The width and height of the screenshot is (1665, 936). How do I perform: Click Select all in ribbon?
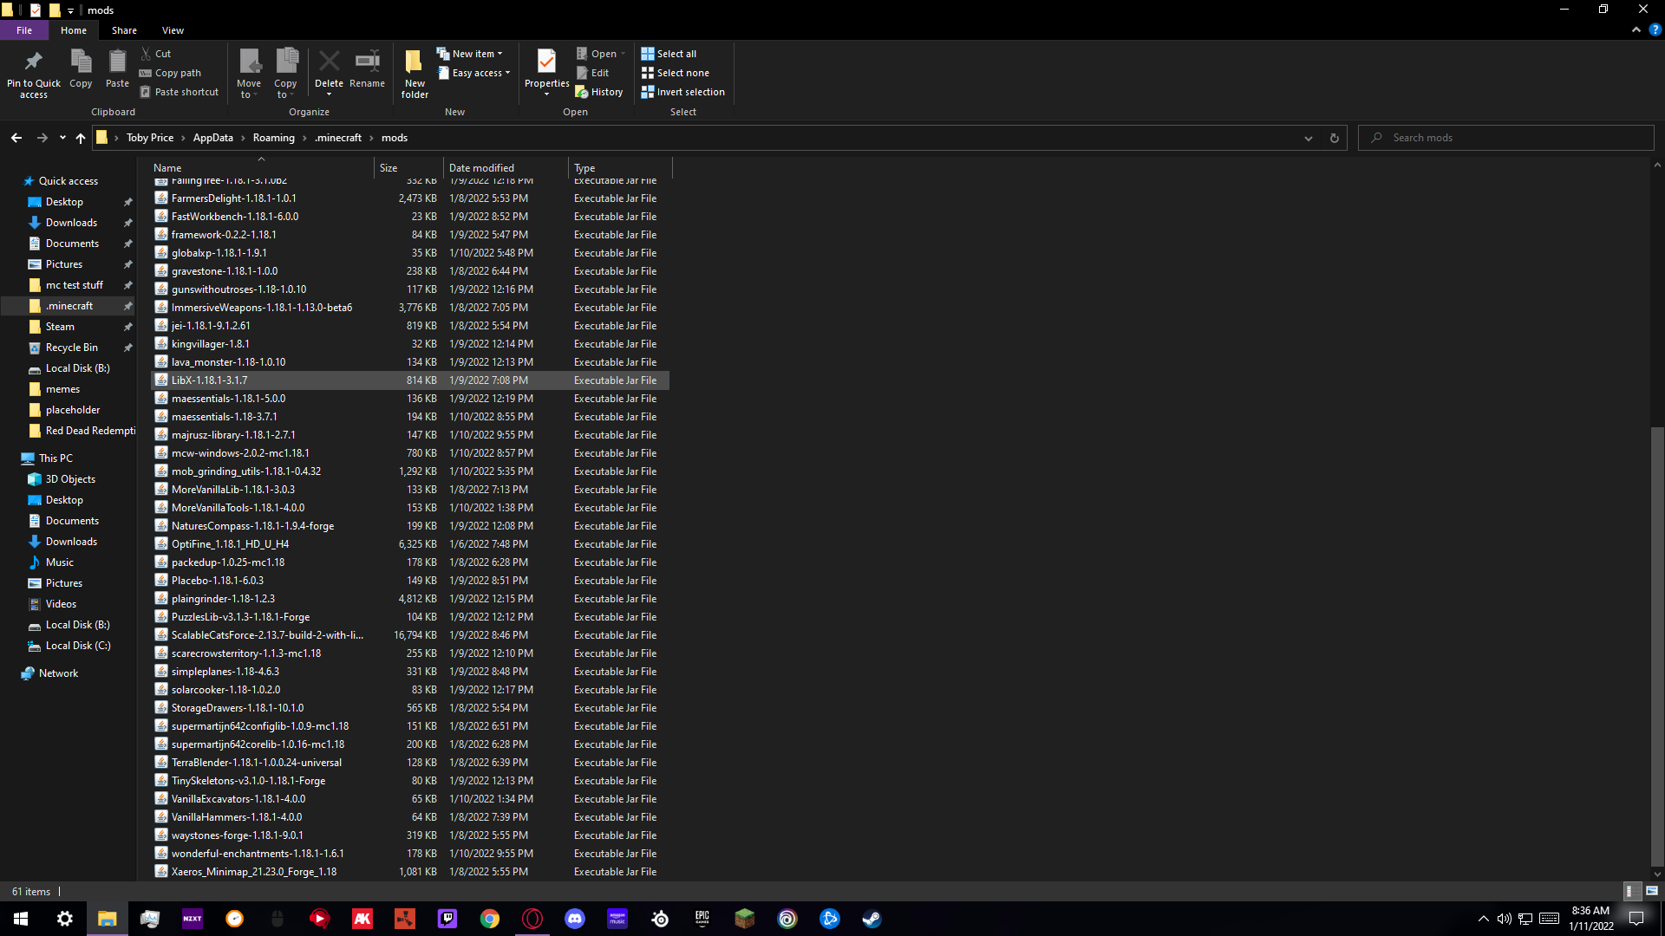click(x=669, y=54)
